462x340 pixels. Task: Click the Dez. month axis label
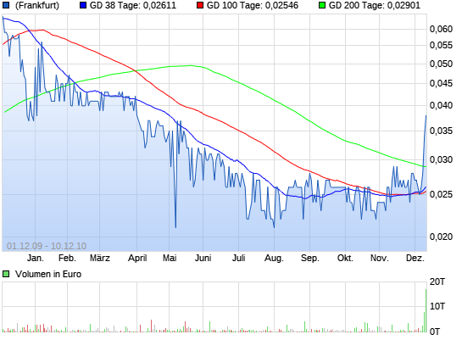415,258
